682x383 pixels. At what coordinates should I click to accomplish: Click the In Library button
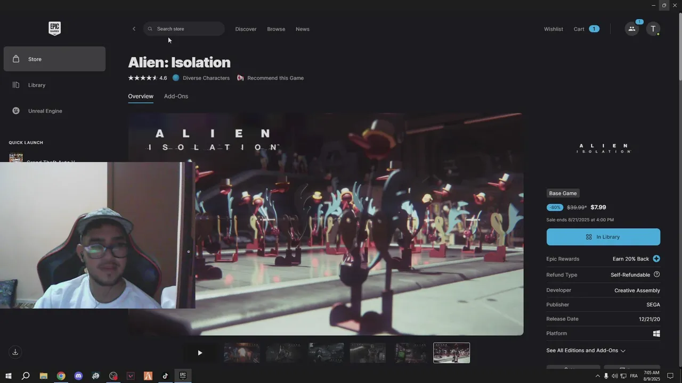click(x=603, y=237)
